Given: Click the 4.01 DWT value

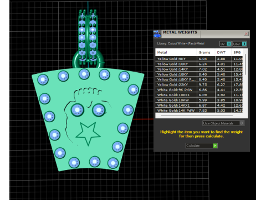Looking at the screenshot, I should click(221, 64).
